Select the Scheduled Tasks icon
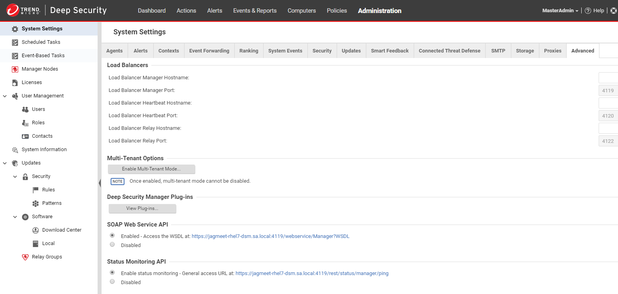Viewport: 618px width, 294px height. [x=15, y=42]
